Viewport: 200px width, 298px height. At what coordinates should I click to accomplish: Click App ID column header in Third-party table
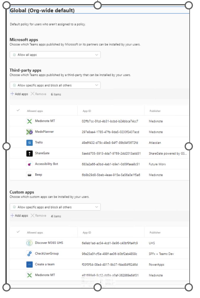pyautogui.click(x=87, y=111)
